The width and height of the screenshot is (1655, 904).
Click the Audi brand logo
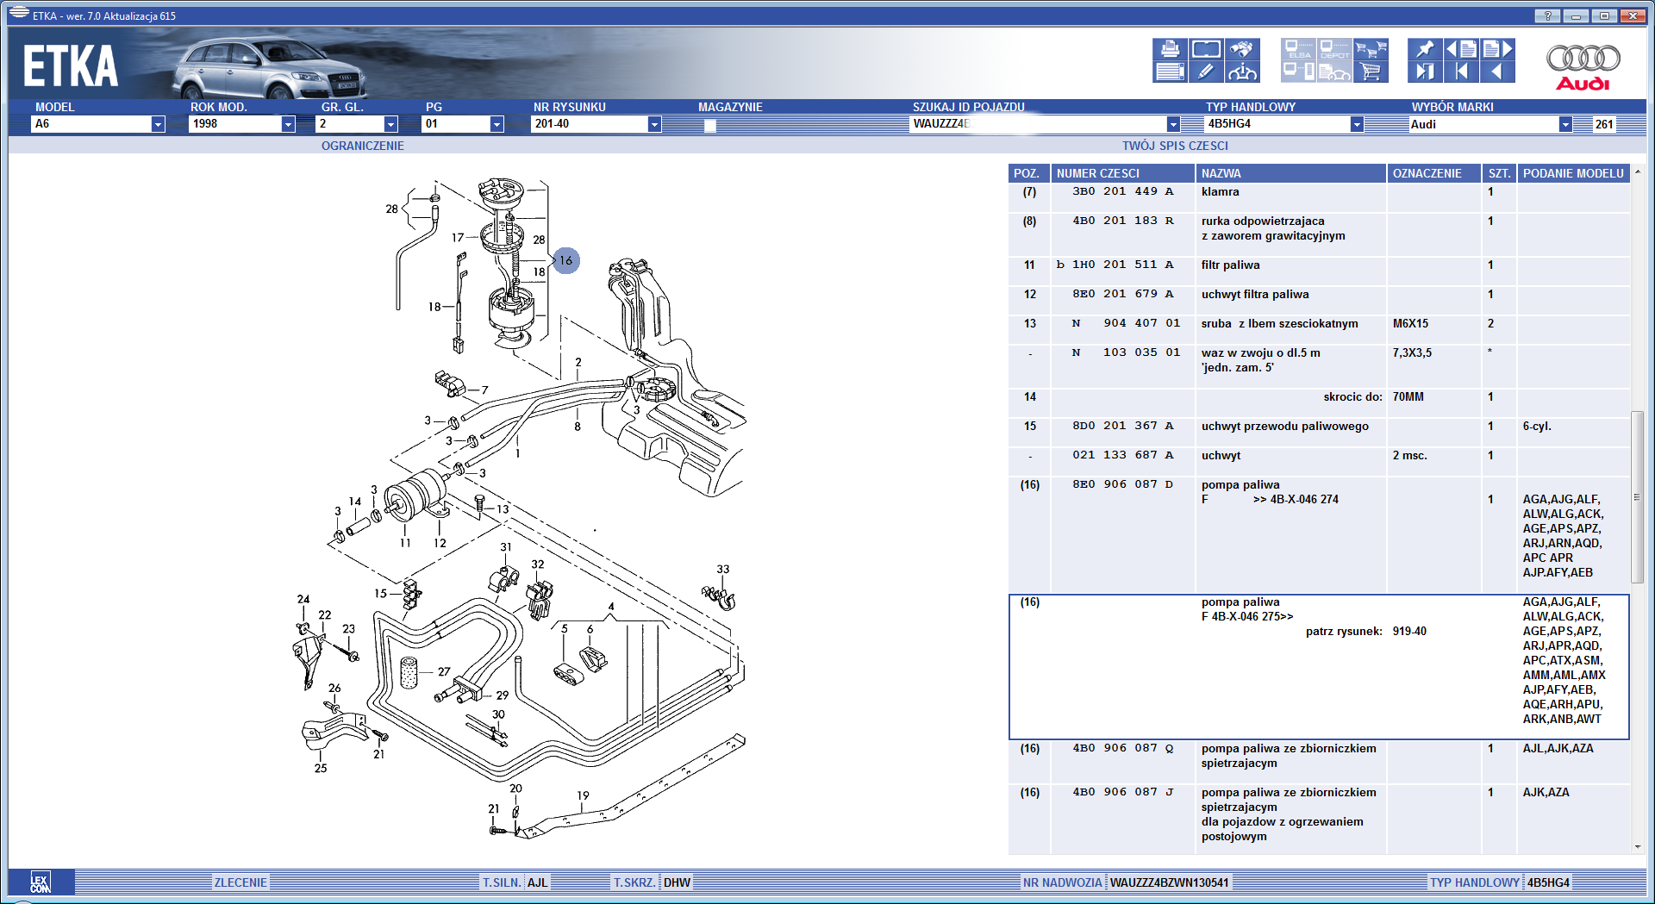point(1583,66)
